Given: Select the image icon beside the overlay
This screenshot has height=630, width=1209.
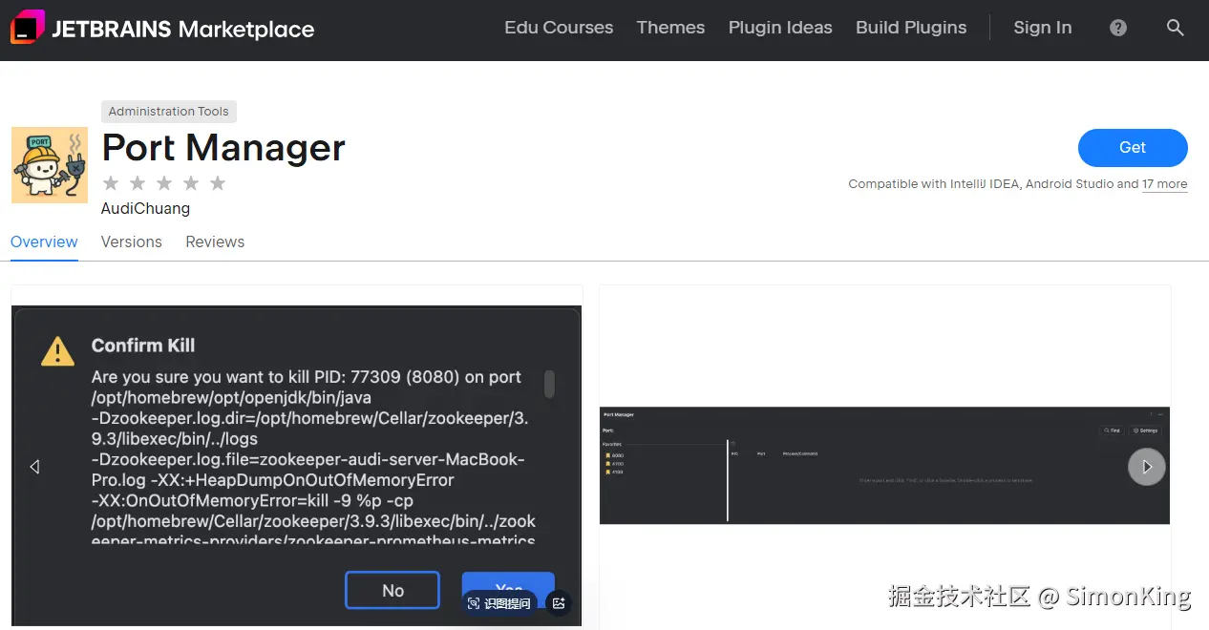Looking at the screenshot, I should (560, 603).
